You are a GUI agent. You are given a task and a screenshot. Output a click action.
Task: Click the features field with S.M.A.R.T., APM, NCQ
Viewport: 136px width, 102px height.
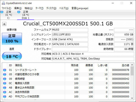tap(93, 59)
